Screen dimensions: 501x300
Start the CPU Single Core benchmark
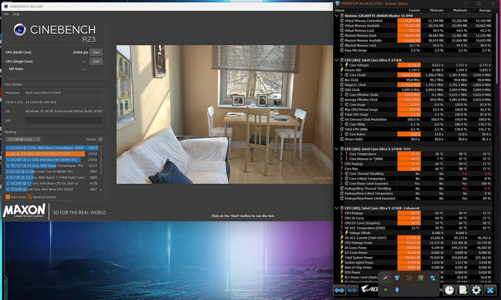point(96,61)
